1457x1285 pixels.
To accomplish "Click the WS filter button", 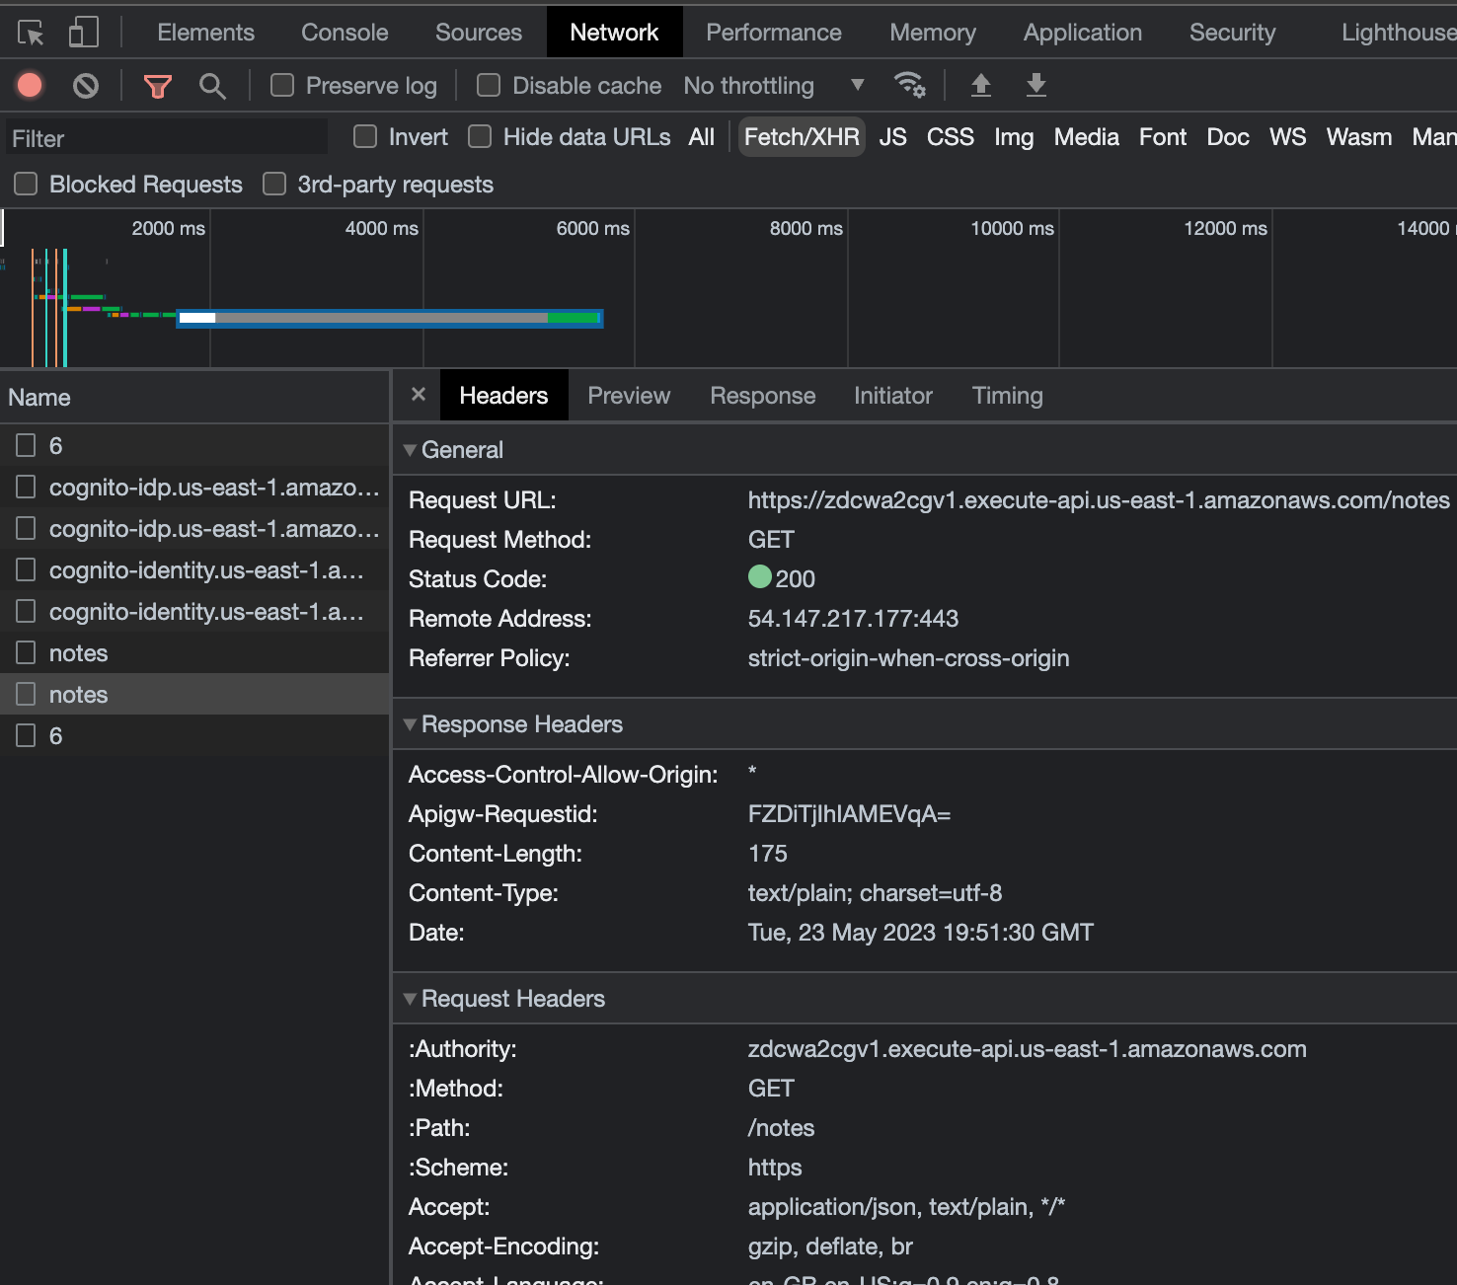I will point(1287,137).
